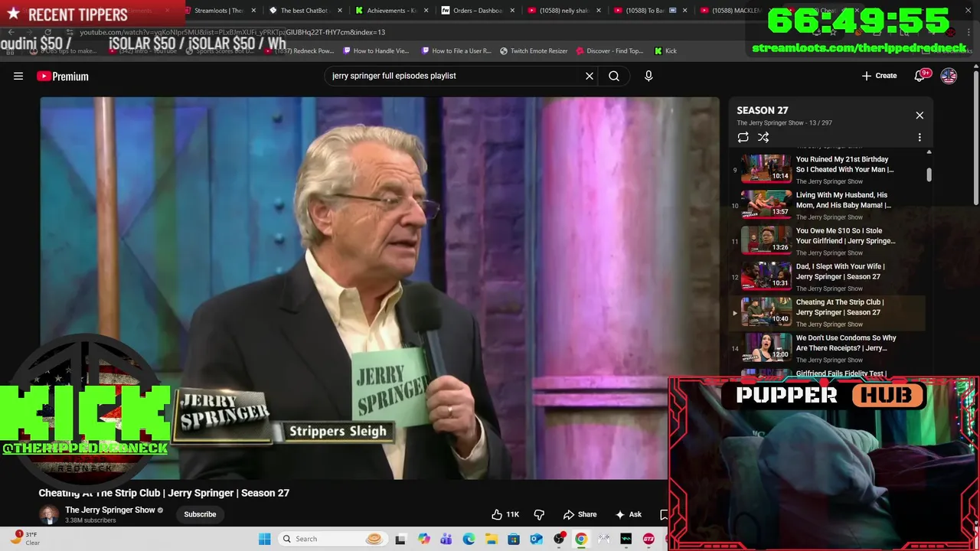Image resolution: width=980 pixels, height=551 pixels.
Task: Open Microsoft Teams taskbar icon
Action: click(x=446, y=539)
